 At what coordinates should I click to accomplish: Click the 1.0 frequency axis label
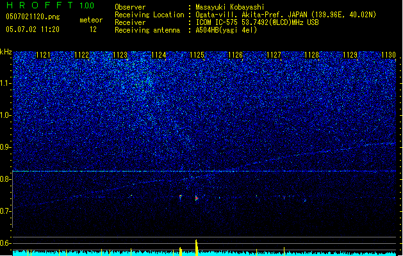pyautogui.click(x=6, y=115)
